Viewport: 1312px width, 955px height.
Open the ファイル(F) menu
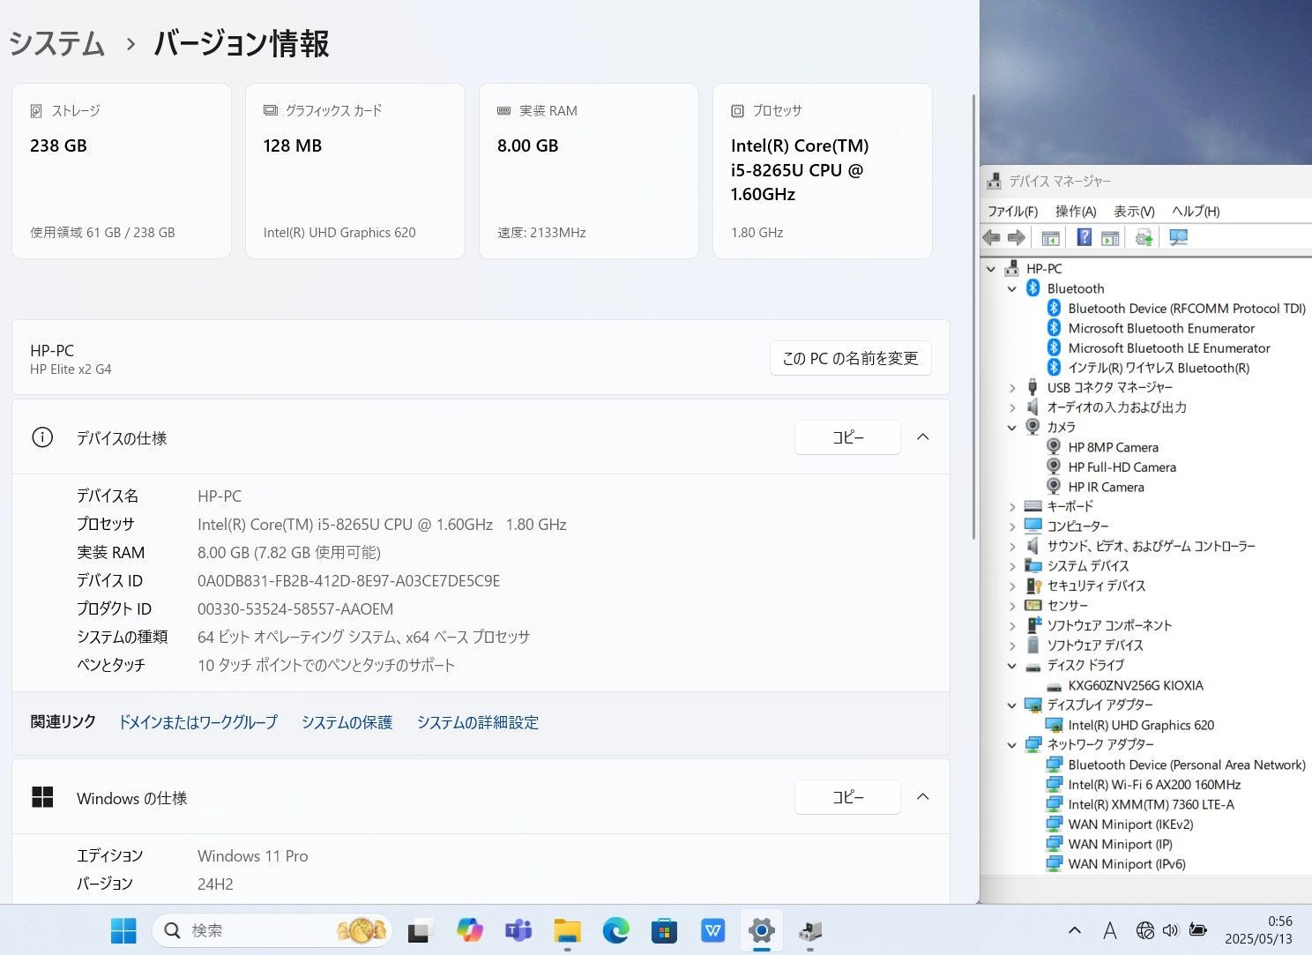click(1012, 211)
